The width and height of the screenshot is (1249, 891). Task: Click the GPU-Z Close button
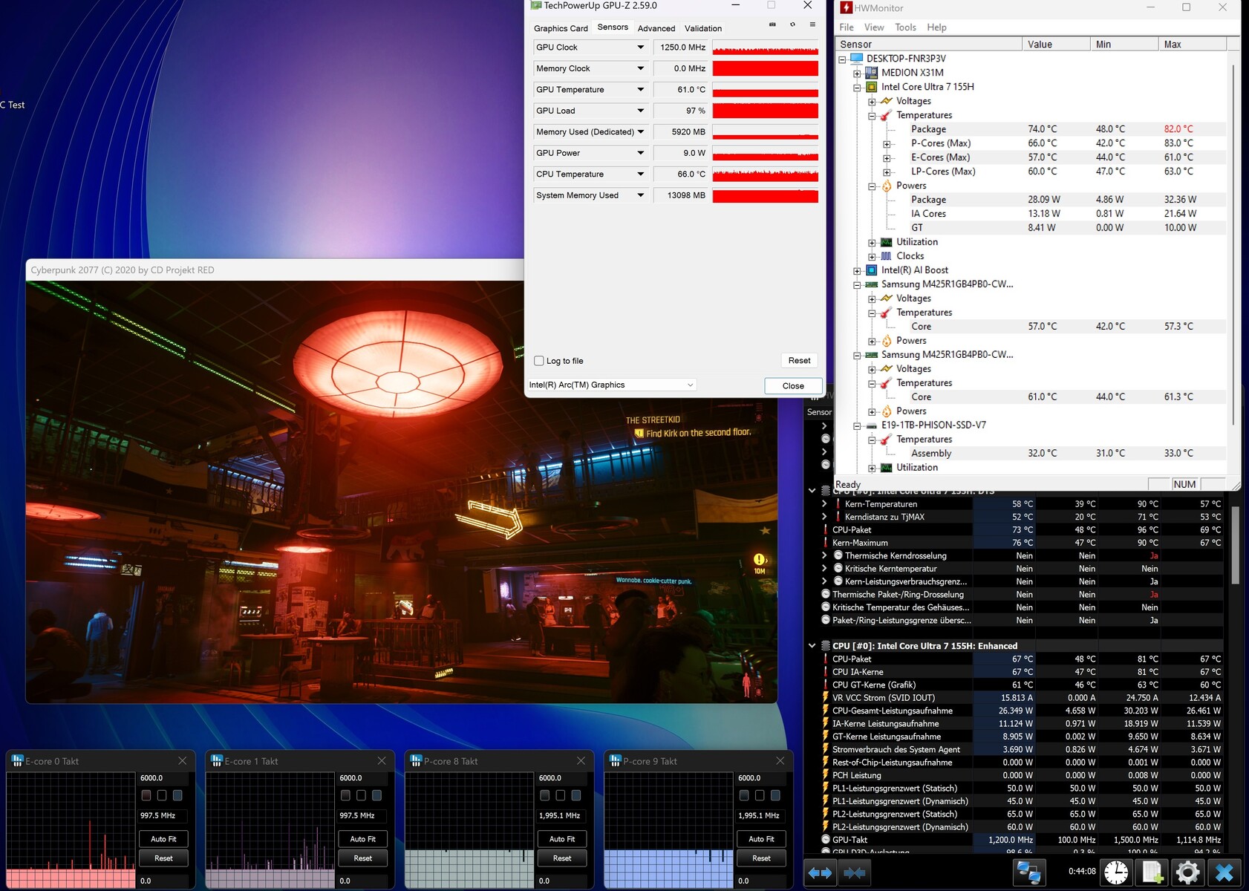pyautogui.click(x=793, y=385)
